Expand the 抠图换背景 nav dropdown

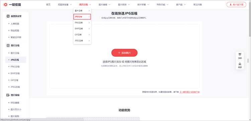coord(65,5)
